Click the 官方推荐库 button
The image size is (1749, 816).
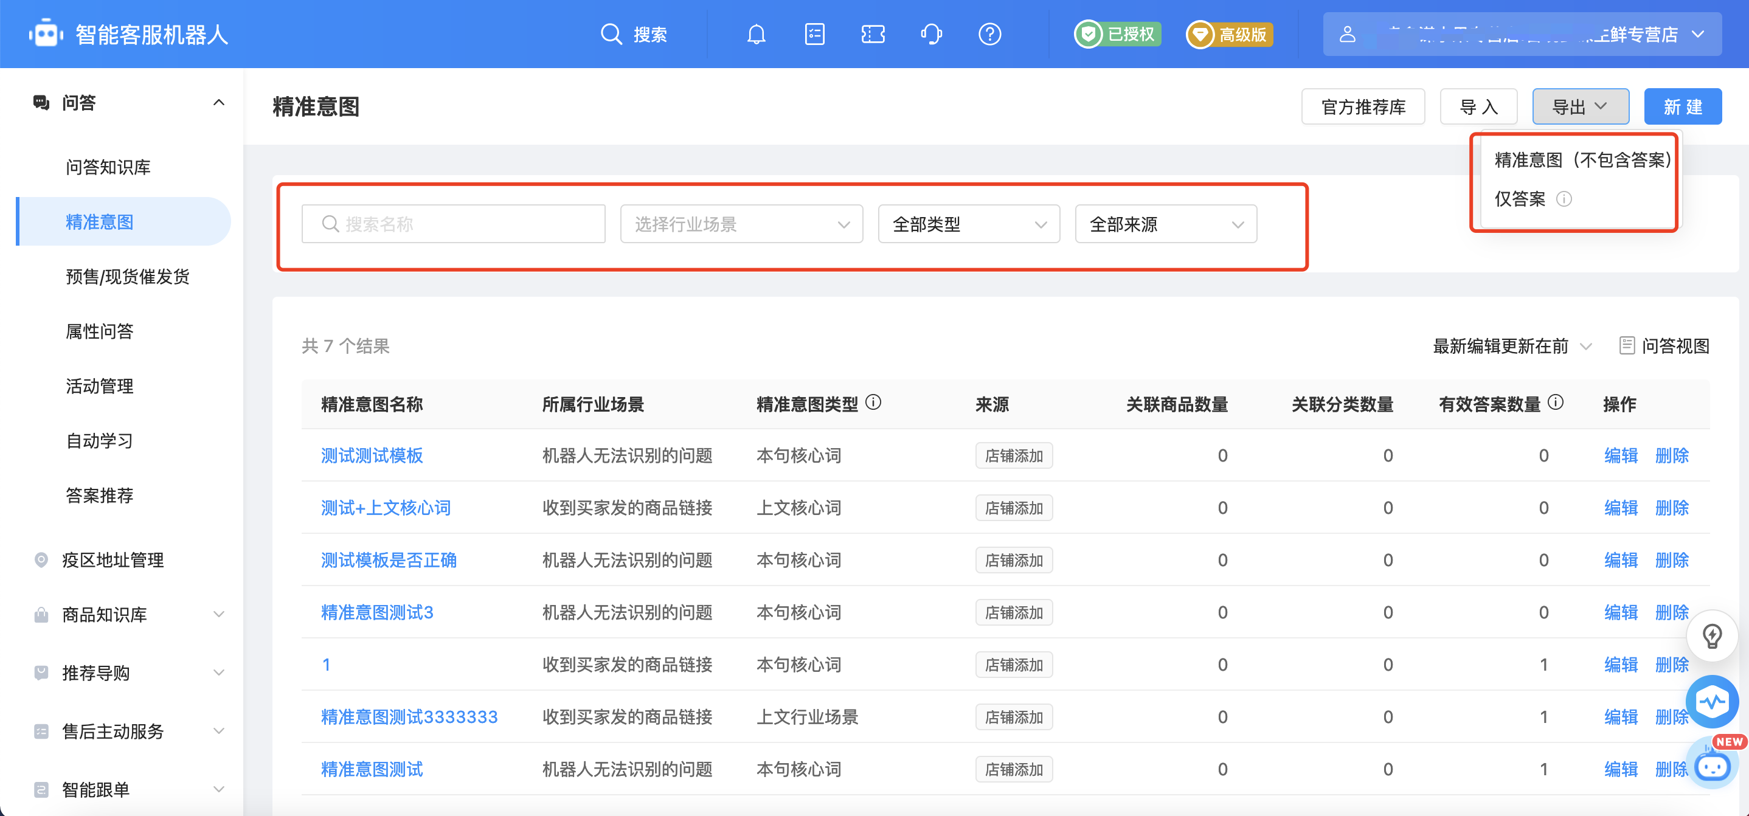point(1363,106)
